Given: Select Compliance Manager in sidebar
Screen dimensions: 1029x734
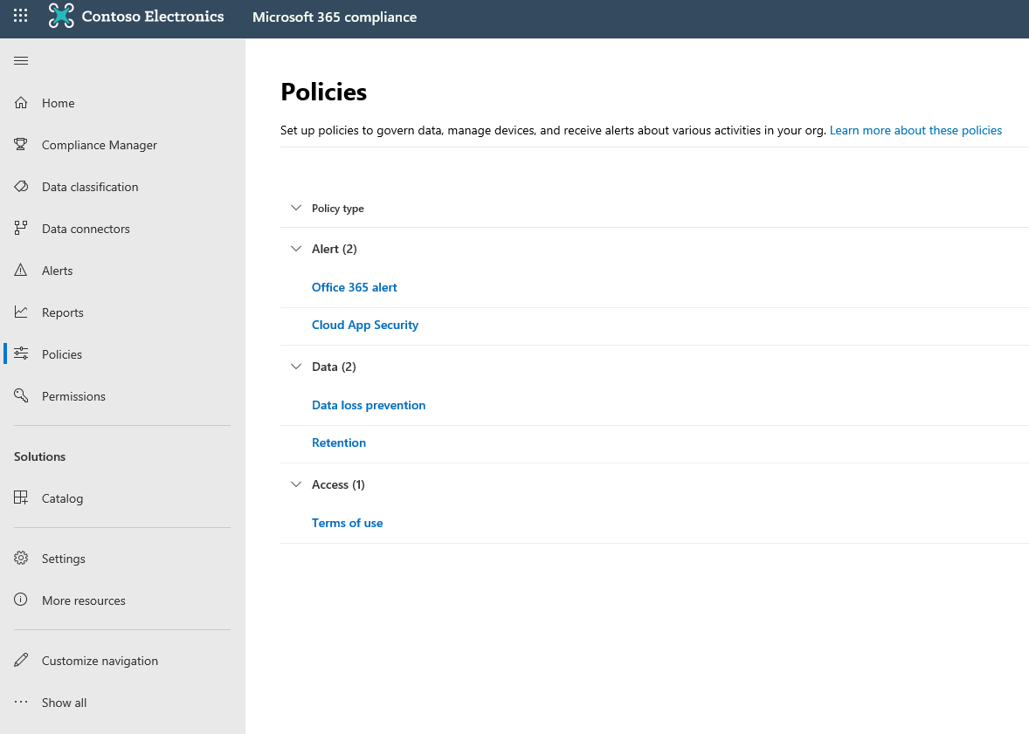Looking at the screenshot, I should click(x=99, y=144).
